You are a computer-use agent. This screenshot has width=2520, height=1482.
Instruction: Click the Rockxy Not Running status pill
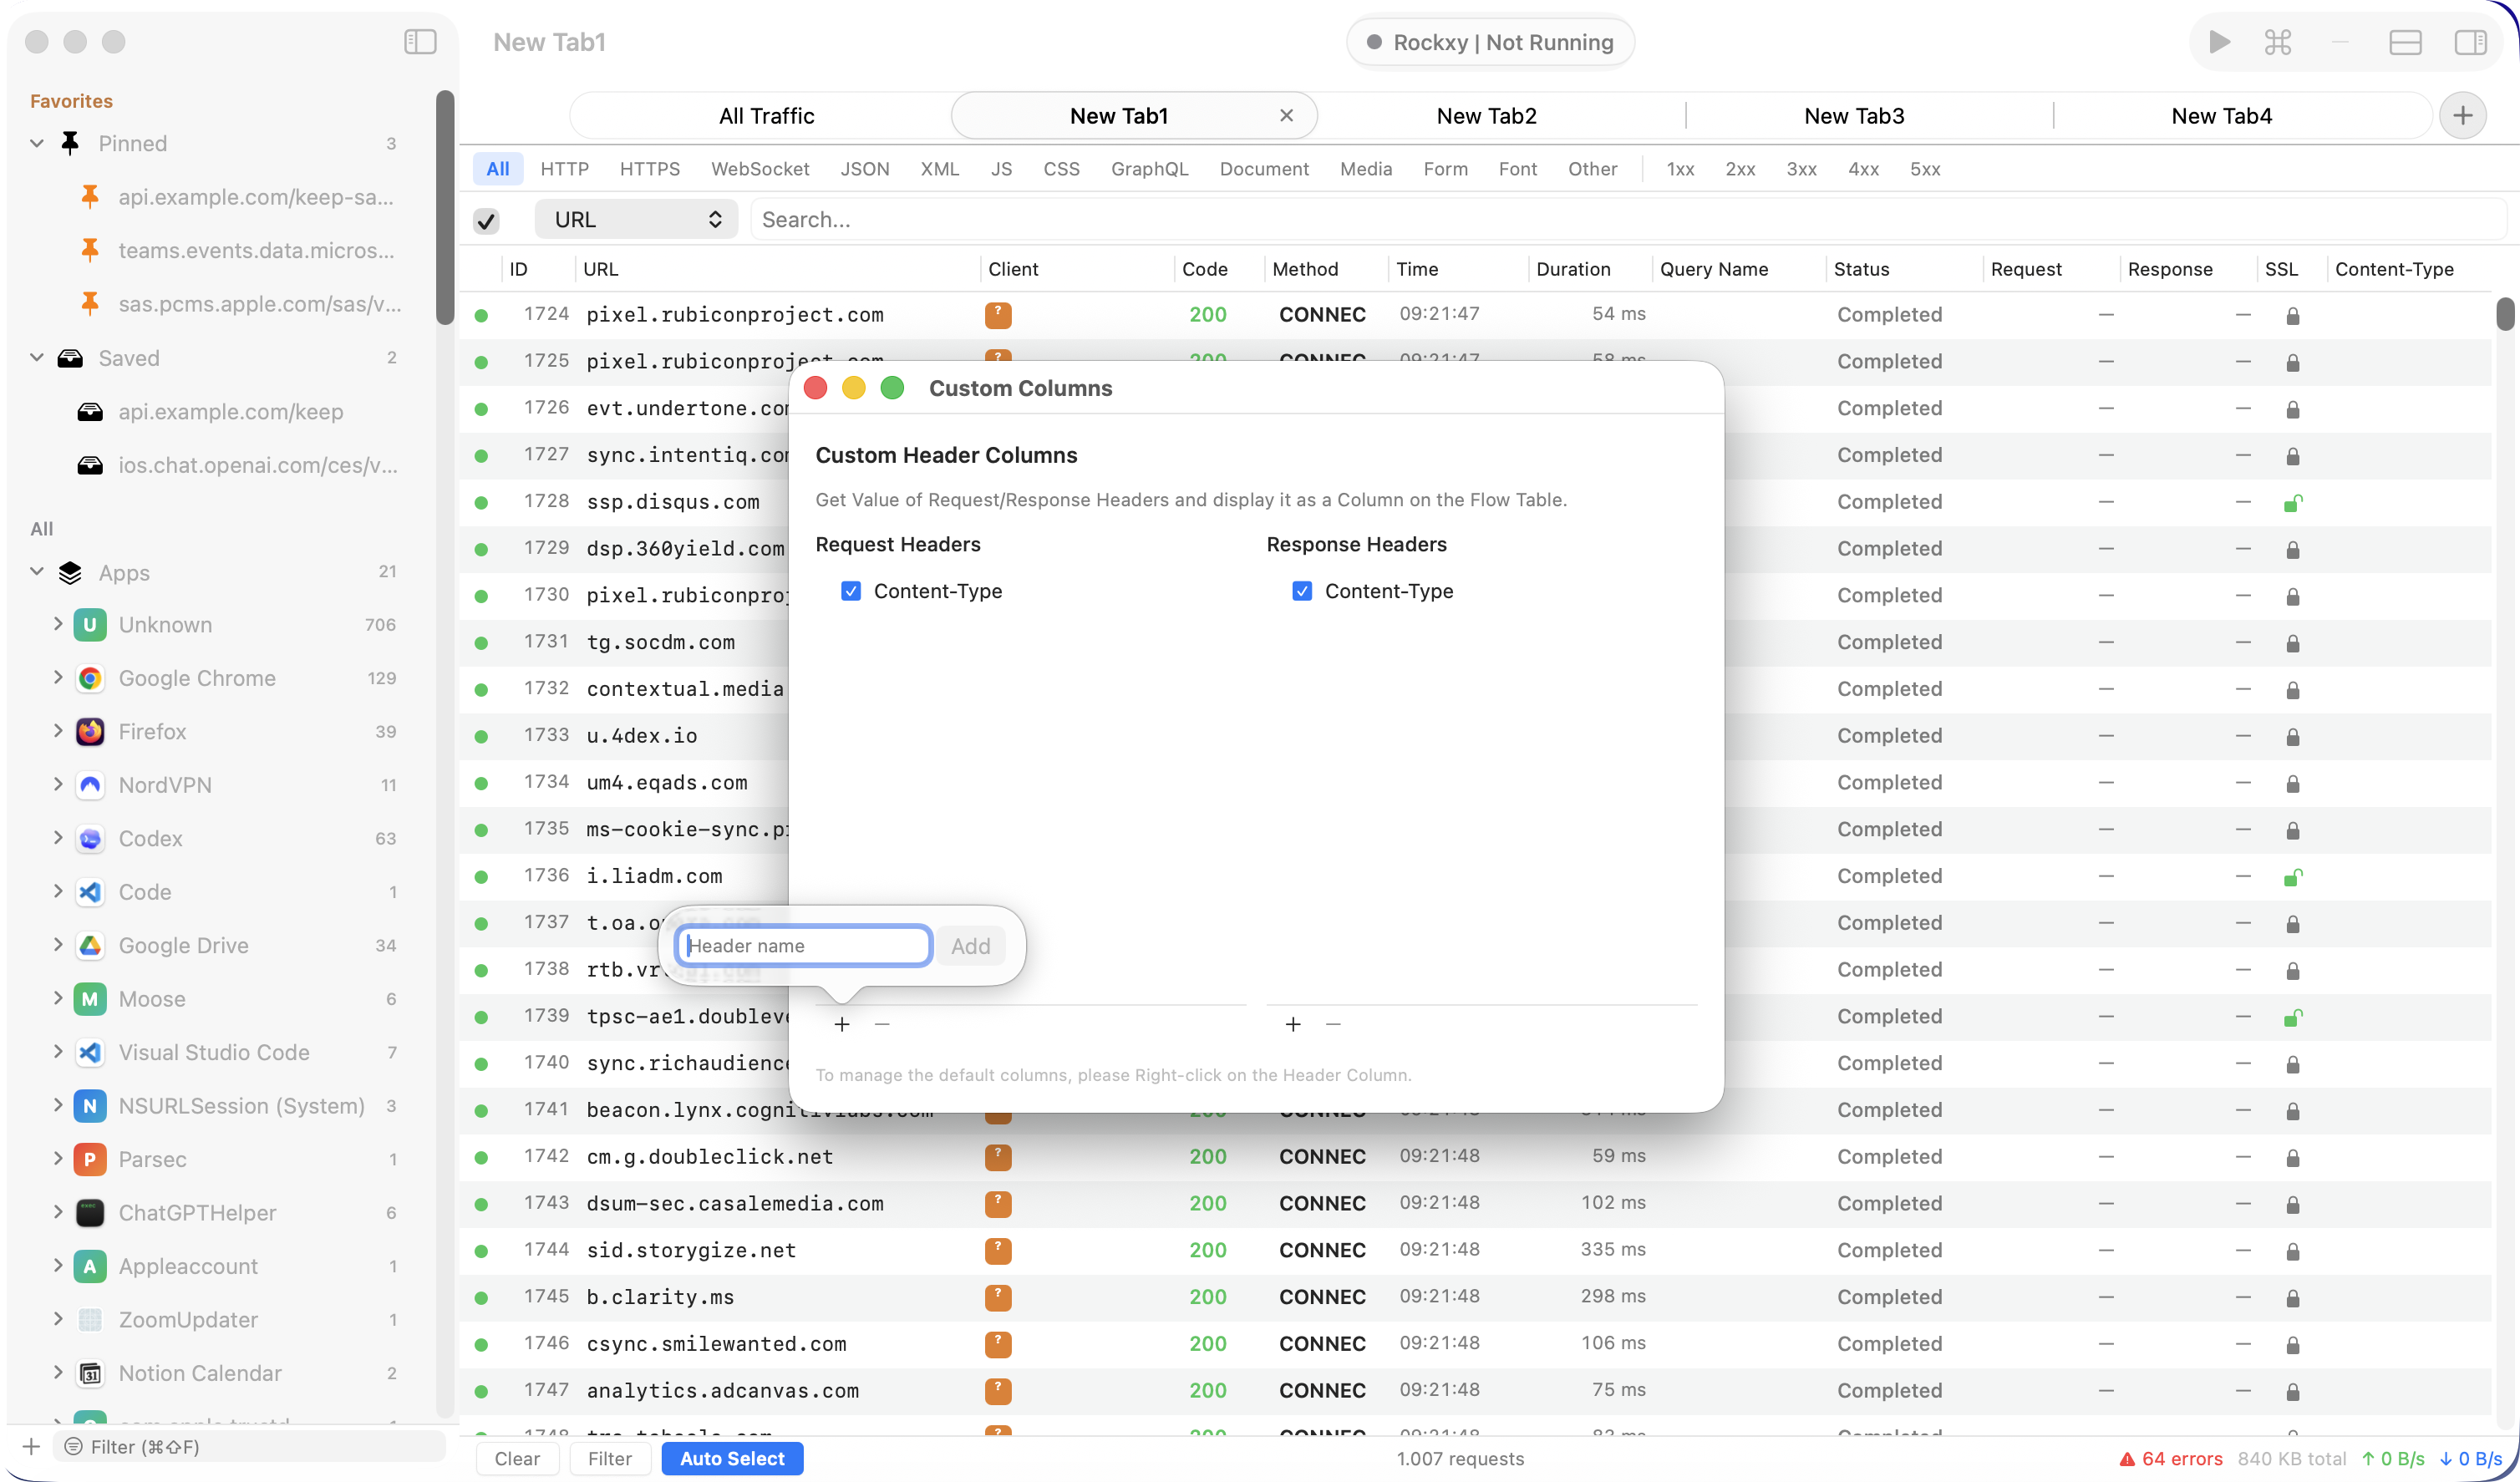pyautogui.click(x=1490, y=42)
